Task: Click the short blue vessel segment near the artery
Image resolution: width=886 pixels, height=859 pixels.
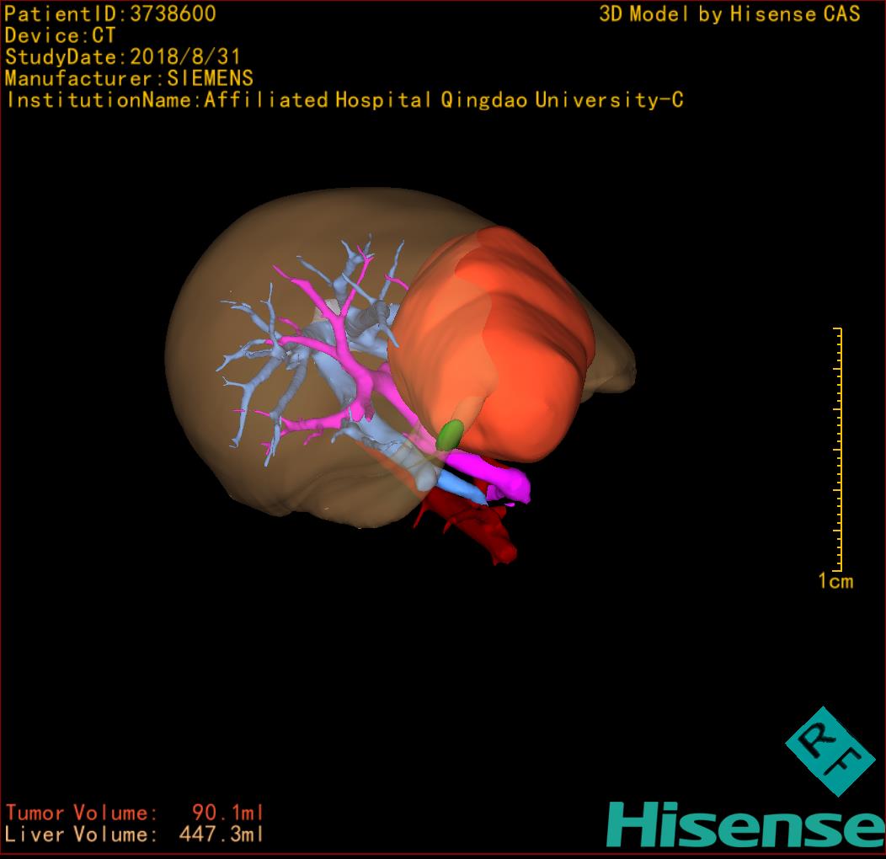Action: pos(455,483)
